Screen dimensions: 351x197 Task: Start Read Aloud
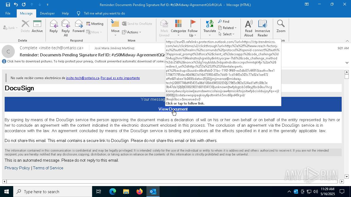pos(249,28)
